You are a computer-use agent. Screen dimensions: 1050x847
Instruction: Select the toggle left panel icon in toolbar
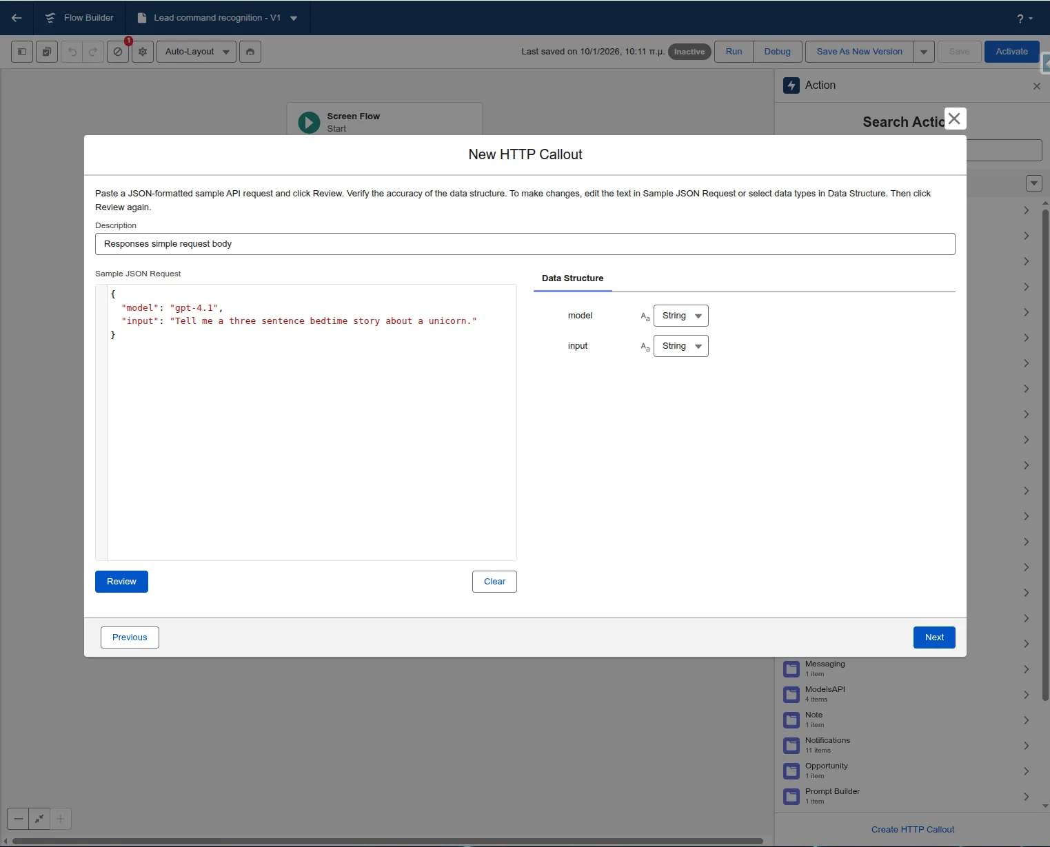click(21, 52)
